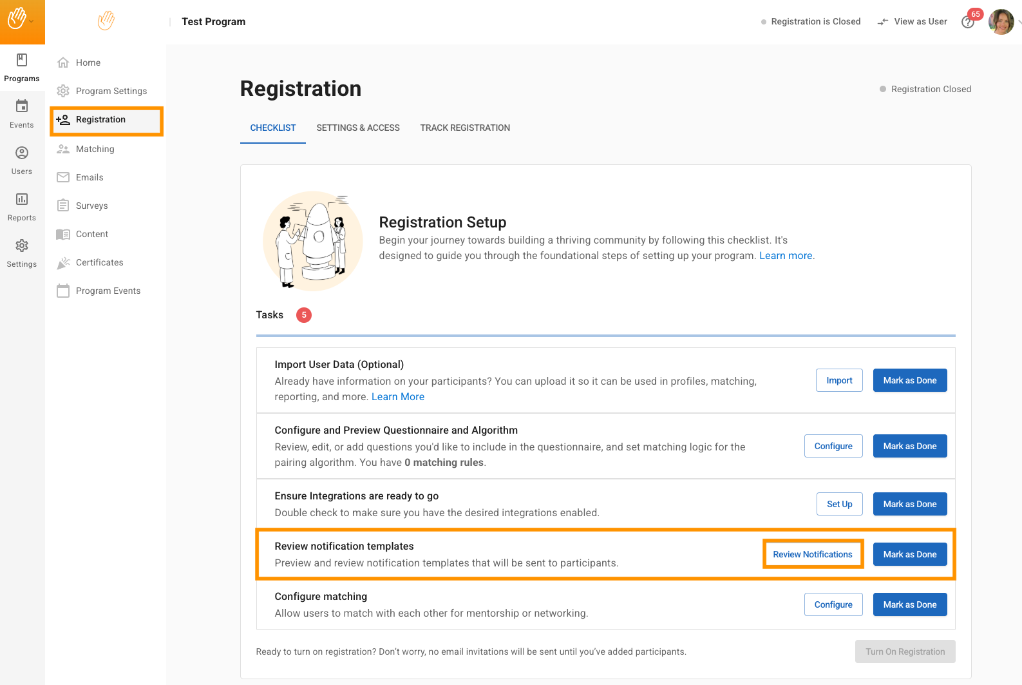Go to the Users icon
Image resolution: width=1022 pixels, height=685 pixels.
22,153
